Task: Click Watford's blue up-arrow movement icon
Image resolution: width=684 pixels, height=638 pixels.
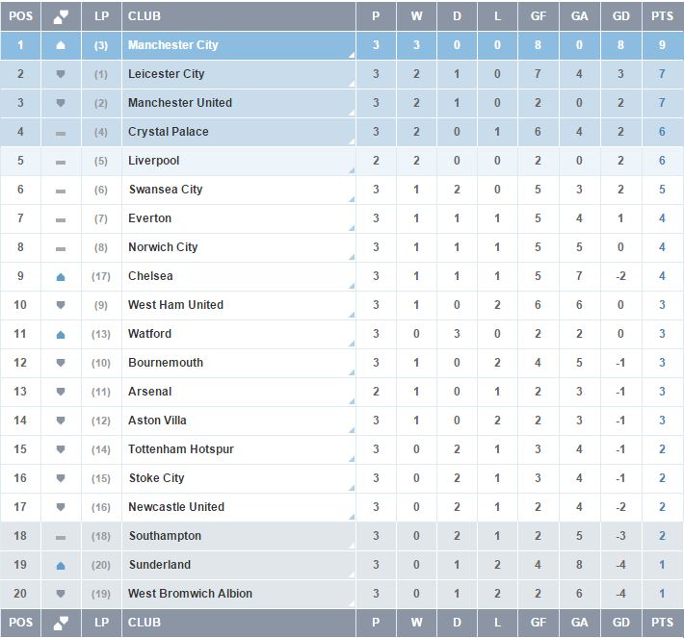Action: click(61, 335)
